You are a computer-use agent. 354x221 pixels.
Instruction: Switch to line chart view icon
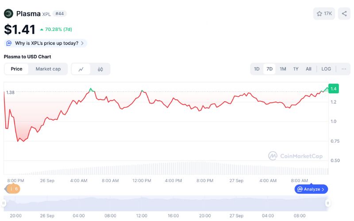click(81, 69)
